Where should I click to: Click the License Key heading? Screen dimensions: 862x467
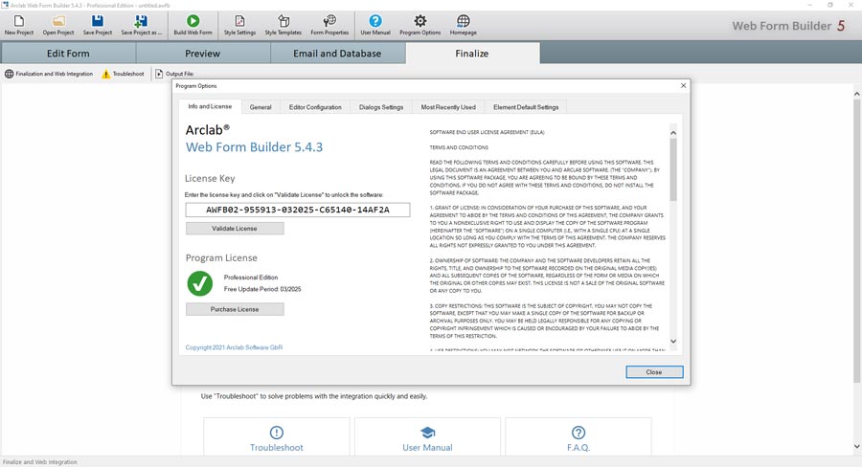pos(210,179)
